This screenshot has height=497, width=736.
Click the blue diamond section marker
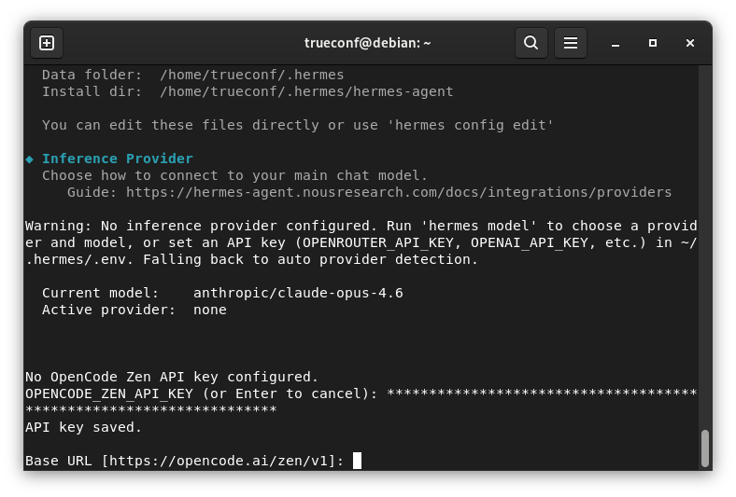click(x=30, y=159)
